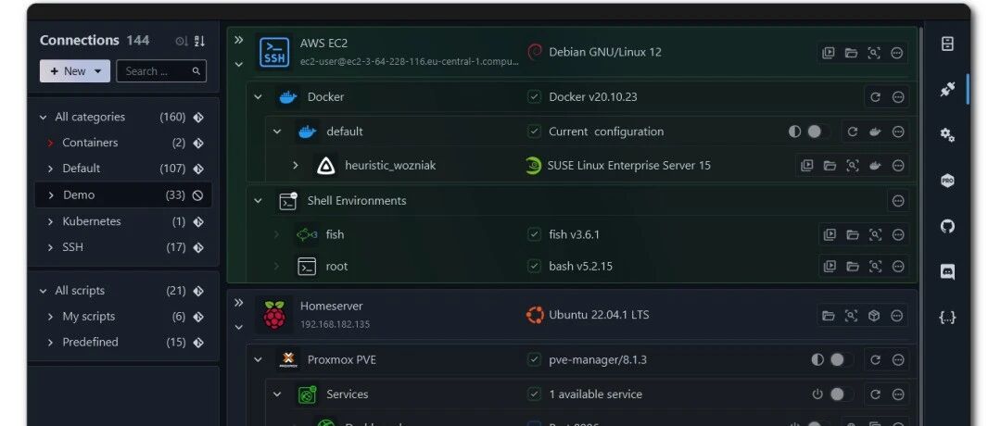Collapse the Services section chevron
The height and width of the screenshot is (426, 1001).
pyautogui.click(x=277, y=395)
